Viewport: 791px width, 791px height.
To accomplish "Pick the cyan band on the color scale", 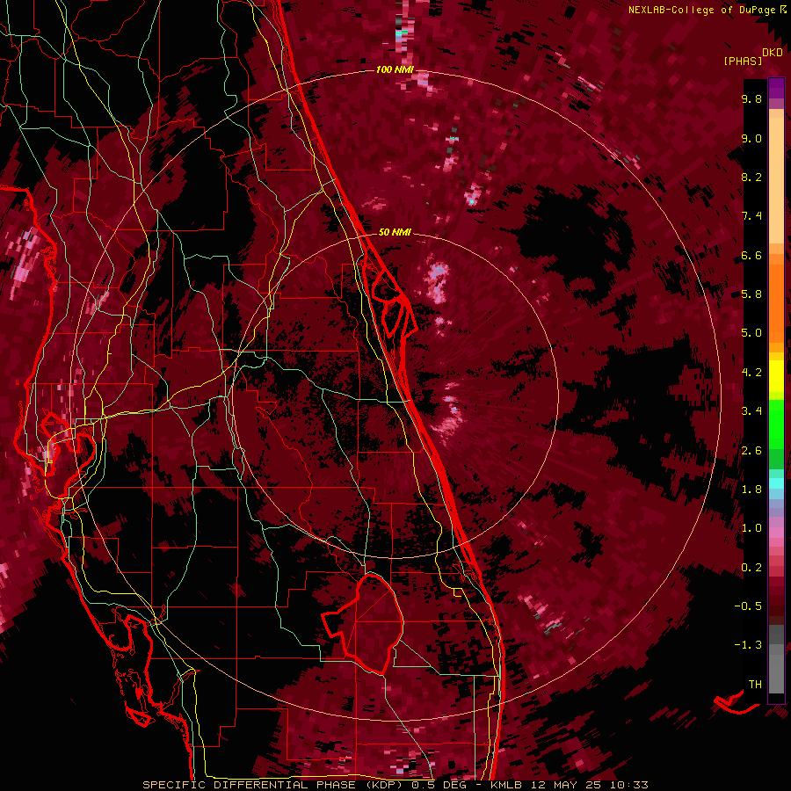I will [776, 483].
